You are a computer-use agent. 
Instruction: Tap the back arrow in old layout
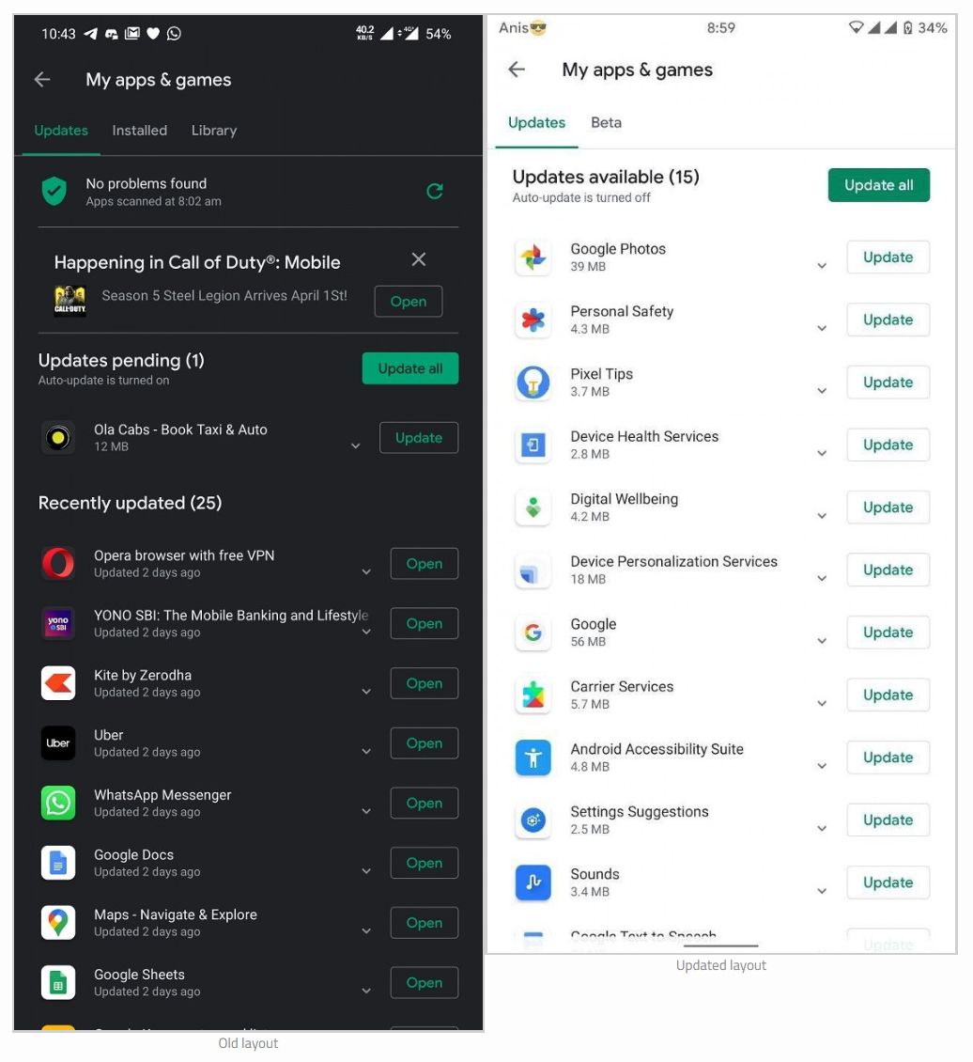point(42,79)
